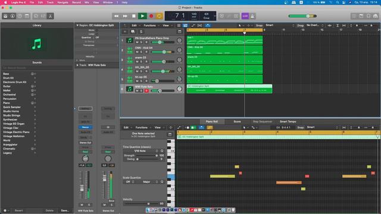Image resolution: width=381 pixels, height=214 pixels.
Task: Adjust pan knob of snare-23 track
Action: click(x=179, y=60)
